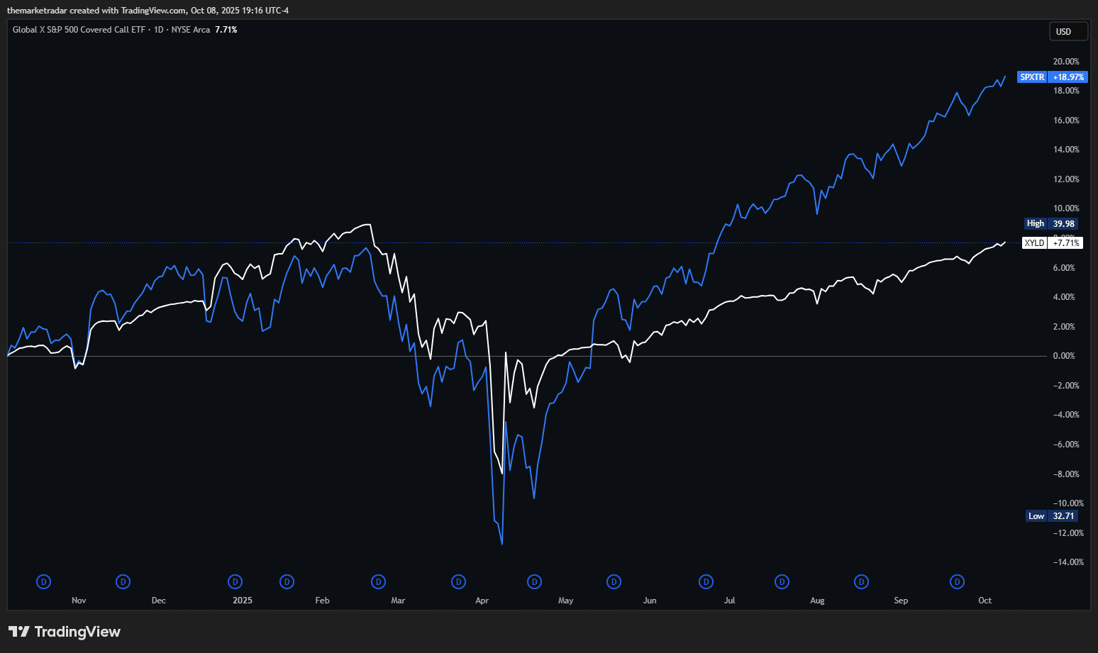Click the Low 32.71 label on the price scale

pyautogui.click(x=1050, y=515)
